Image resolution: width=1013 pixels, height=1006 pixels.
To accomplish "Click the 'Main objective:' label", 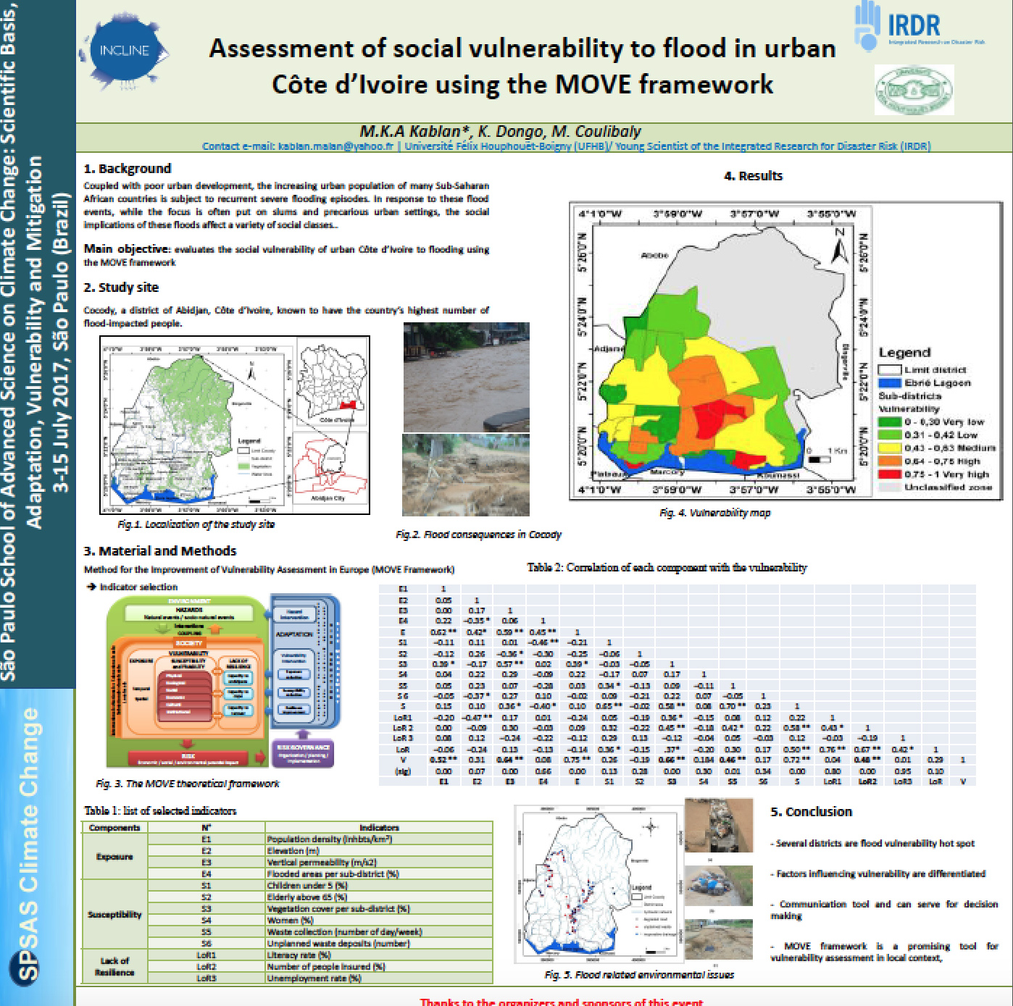I will coord(127,249).
